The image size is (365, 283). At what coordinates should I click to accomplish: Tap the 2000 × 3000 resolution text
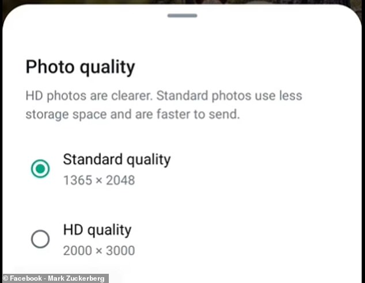tap(99, 250)
